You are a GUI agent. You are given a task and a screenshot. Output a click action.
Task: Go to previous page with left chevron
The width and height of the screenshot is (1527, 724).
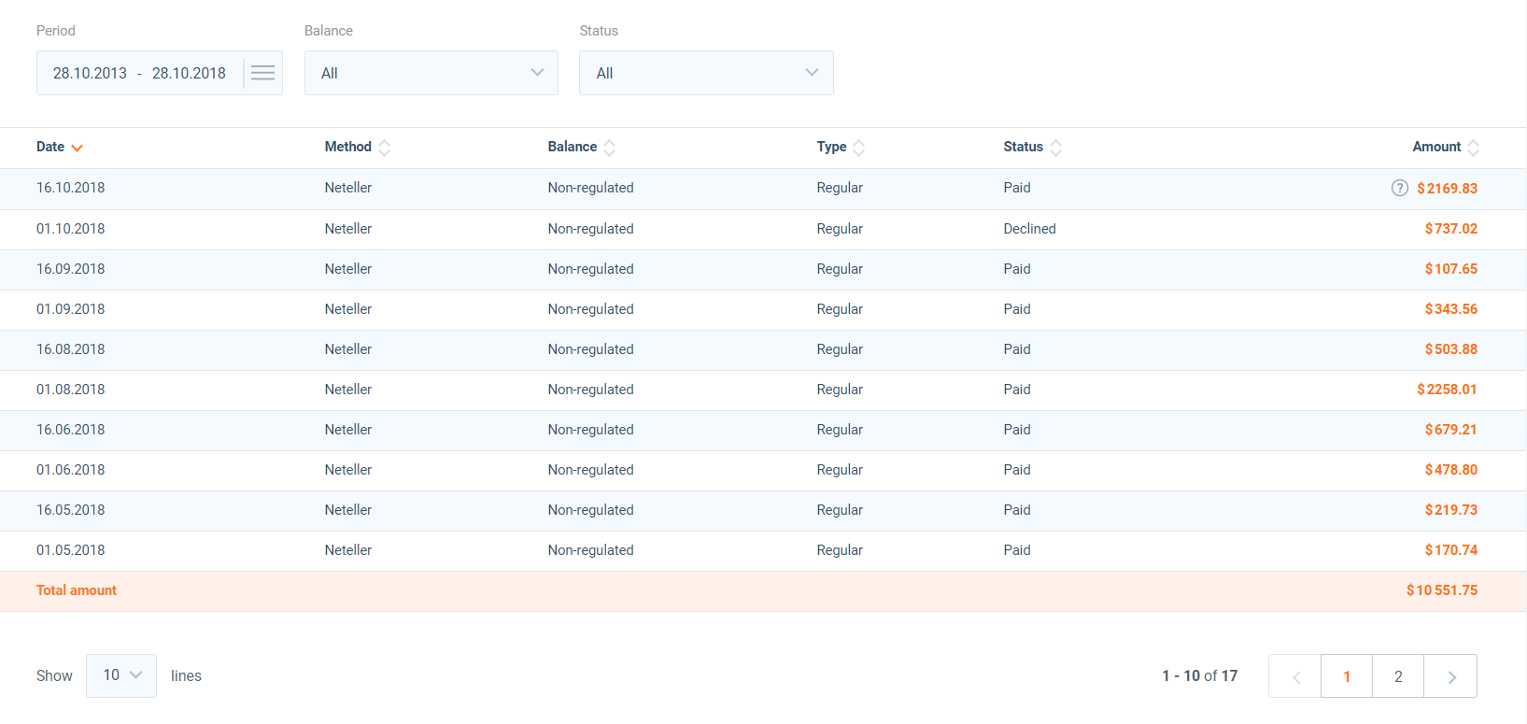(1295, 676)
